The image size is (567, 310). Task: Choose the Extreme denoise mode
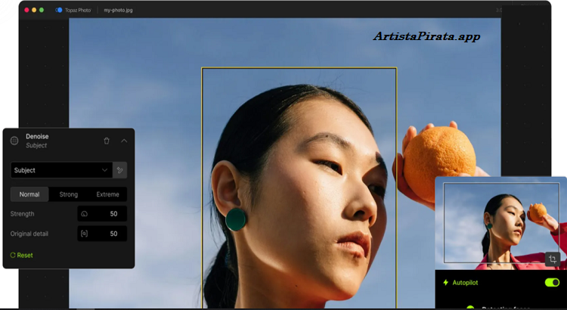(x=107, y=194)
